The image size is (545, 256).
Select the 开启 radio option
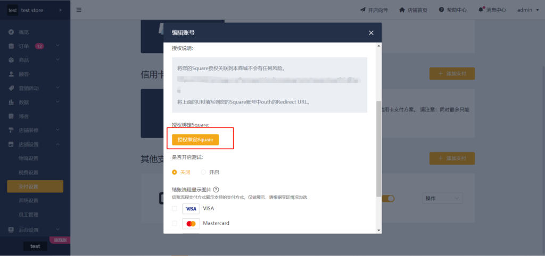tap(203, 173)
